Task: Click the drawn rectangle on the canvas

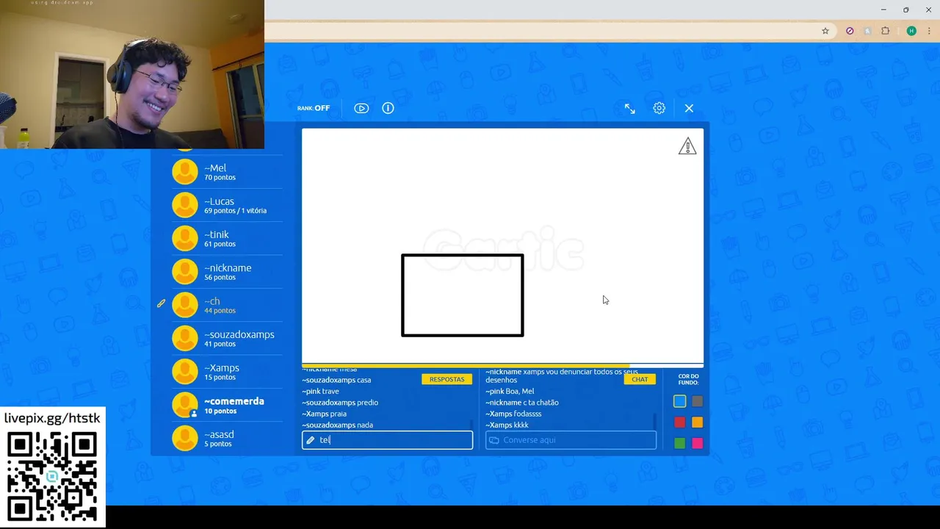Action: [x=463, y=295]
